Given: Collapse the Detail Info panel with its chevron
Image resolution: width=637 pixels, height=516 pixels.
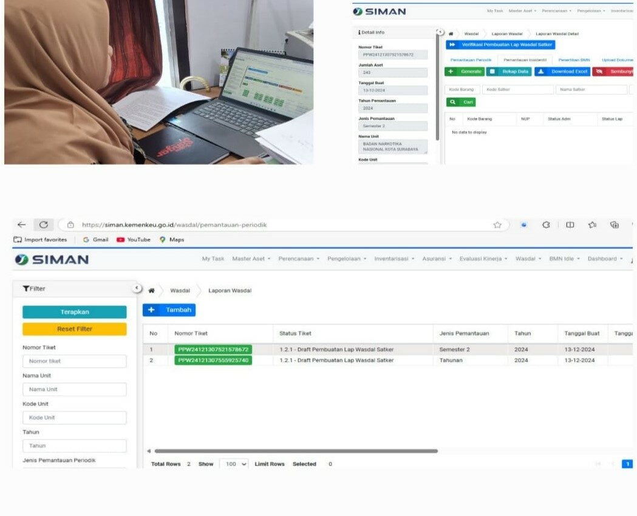Looking at the screenshot, I should 440,32.
